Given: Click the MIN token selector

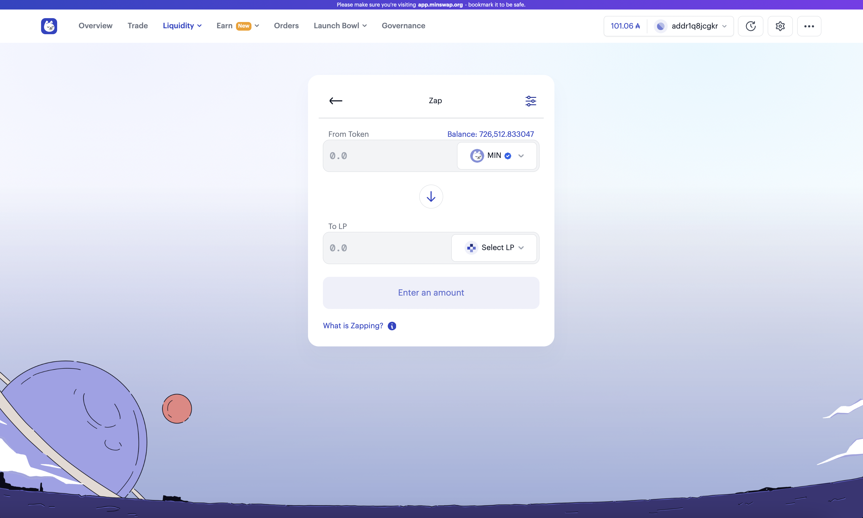Looking at the screenshot, I should pos(496,155).
